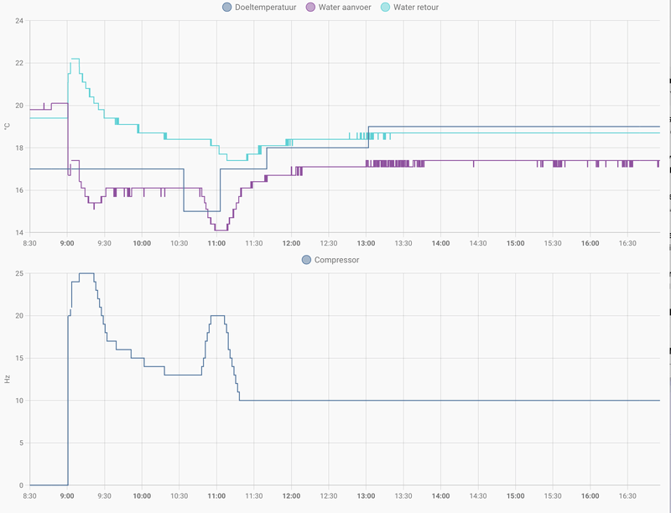Screen dimensions: 671x513
Task: Toggle the Compressor series in the legend
Action: [x=330, y=260]
